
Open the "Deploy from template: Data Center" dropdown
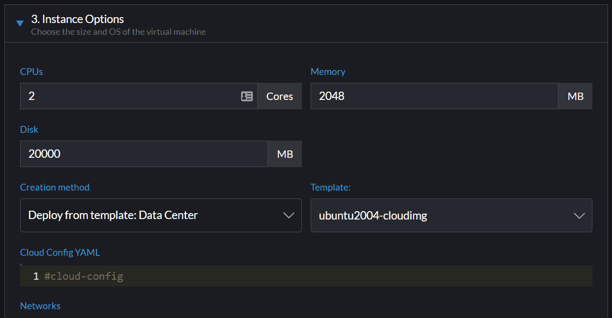point(147,215)
